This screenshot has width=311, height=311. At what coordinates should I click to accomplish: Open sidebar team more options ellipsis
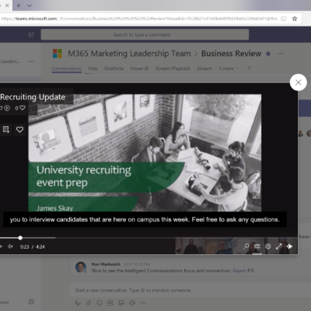tap(31, 61)
